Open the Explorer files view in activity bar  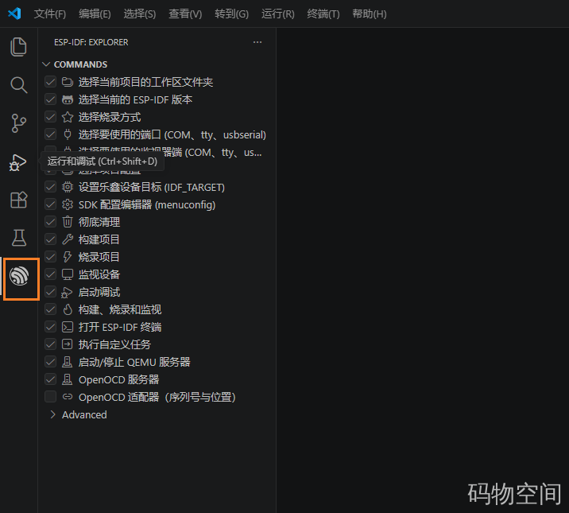pos(18,47)
